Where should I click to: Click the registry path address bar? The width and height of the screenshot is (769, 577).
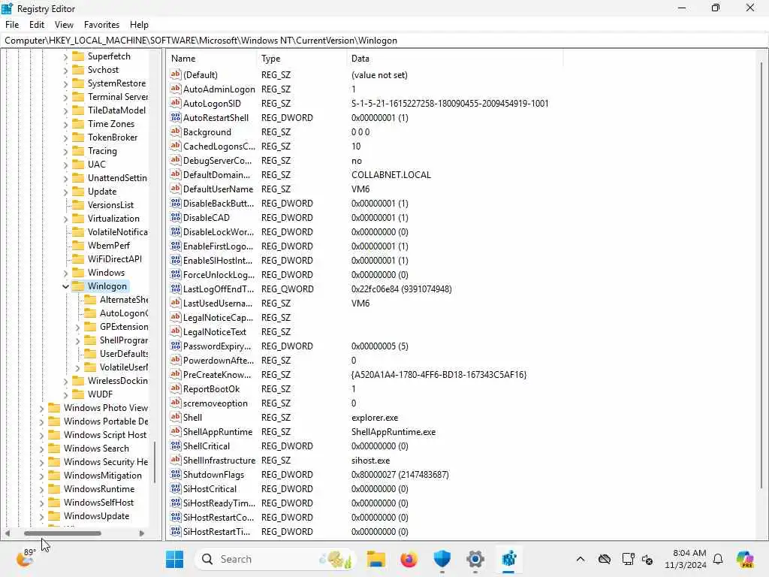pyautogui.click(x=384, y=41)
